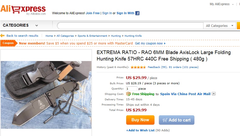The height and width of the screenshot is (136, 240).
Task: Click the yellow back arrow icon
Action: [x=3, y=36]
